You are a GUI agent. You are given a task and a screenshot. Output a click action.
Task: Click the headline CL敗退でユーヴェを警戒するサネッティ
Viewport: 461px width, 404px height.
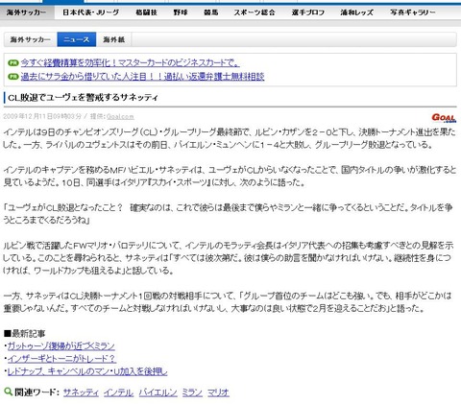[x=83, y=98]
